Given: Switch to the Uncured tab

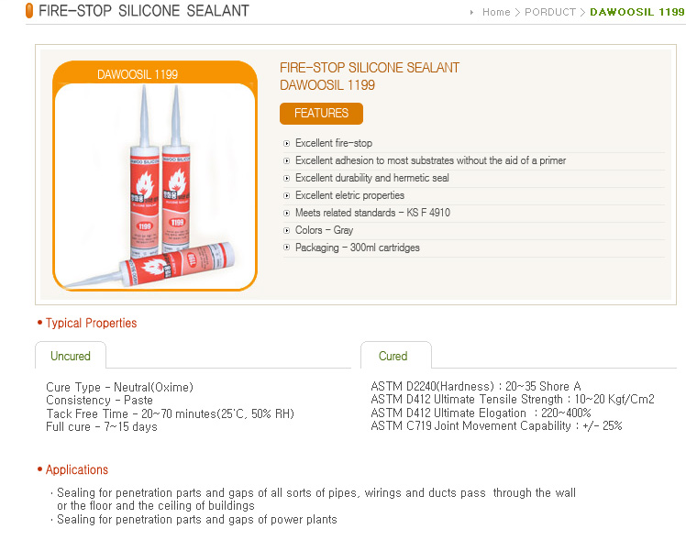Looking at the screenshot, I should point(71,356).
